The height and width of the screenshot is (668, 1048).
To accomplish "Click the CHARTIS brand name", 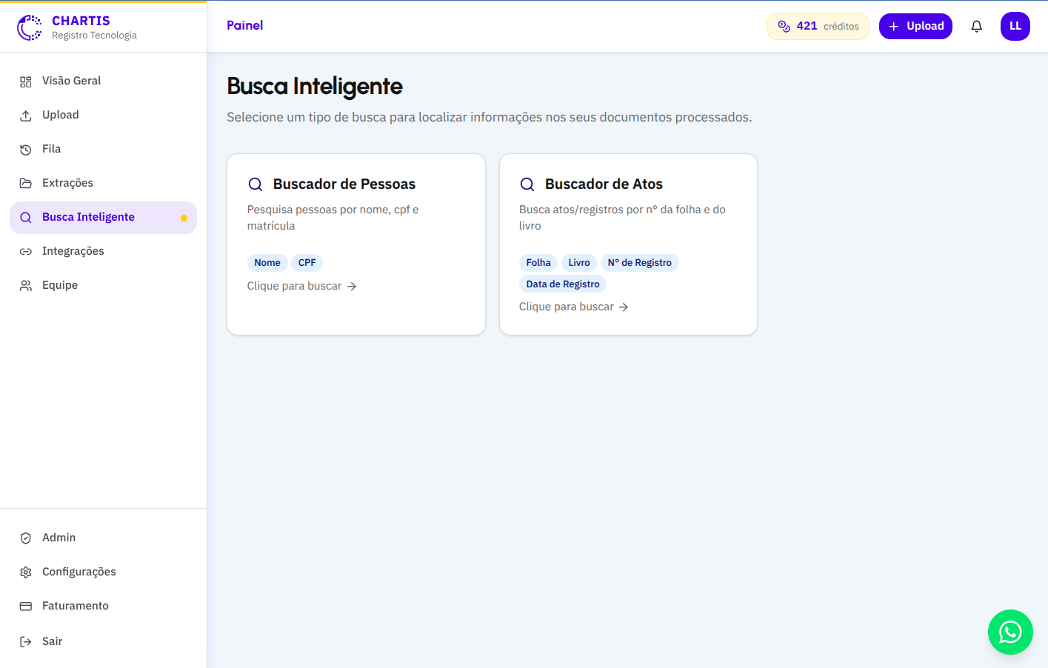I will click(81, 21).
